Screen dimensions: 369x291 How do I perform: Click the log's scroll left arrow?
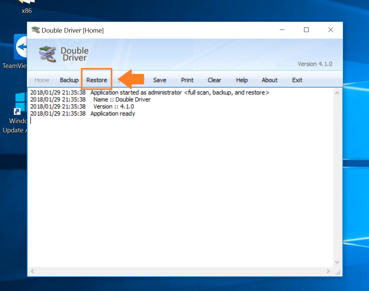32,271
